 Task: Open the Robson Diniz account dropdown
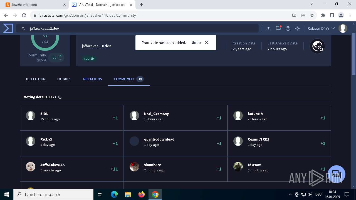[x=321, y=28]
